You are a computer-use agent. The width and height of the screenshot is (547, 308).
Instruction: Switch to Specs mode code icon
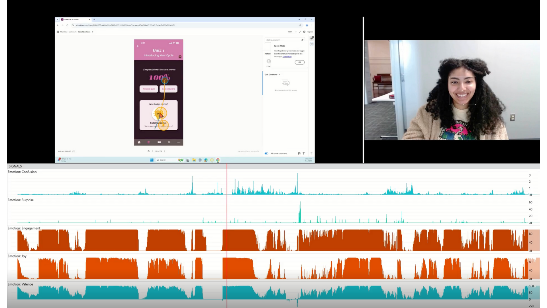click(x=312, y=44)
